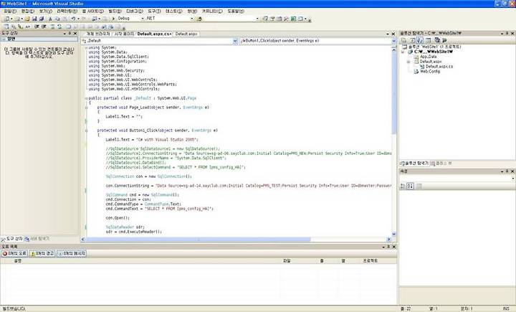516x312 pixels.
Task: Select the Solution 'WebSite1' root node
Action: click(434, 47)
